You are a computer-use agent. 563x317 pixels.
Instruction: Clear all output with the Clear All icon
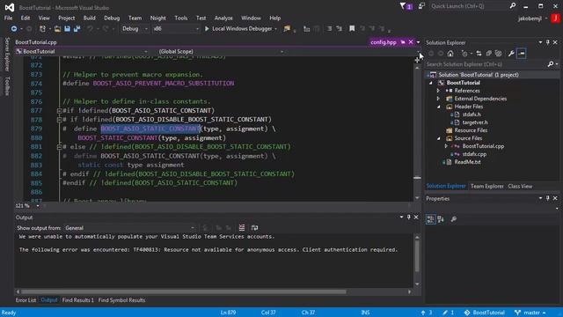click(x=242, y=228)
